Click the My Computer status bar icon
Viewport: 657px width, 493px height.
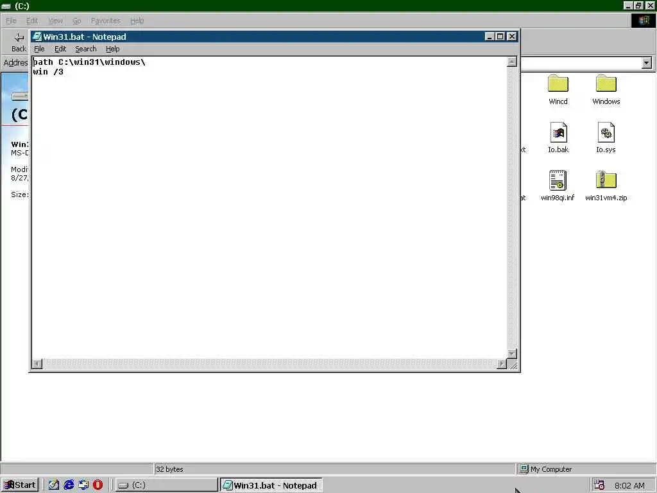click(x=524, y=469)
